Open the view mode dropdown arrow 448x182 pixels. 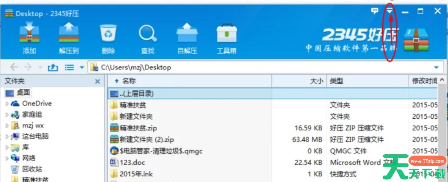point(82,67)
